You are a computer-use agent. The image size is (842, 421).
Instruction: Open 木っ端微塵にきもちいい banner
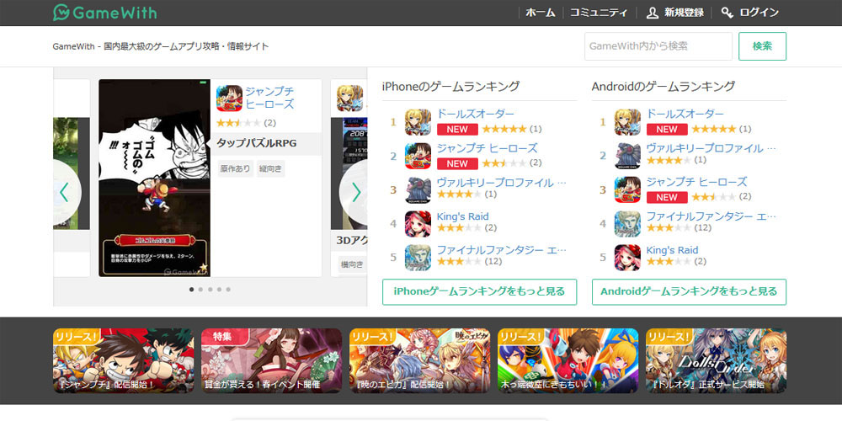[568, 361]
